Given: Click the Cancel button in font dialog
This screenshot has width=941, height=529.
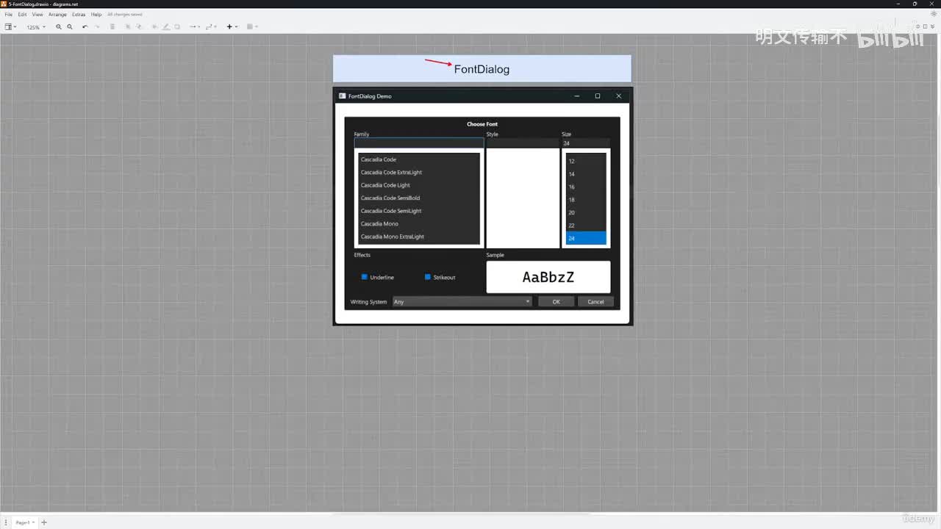Looking at the screenshot, I should pyautogui.click(x=595, y=302).
